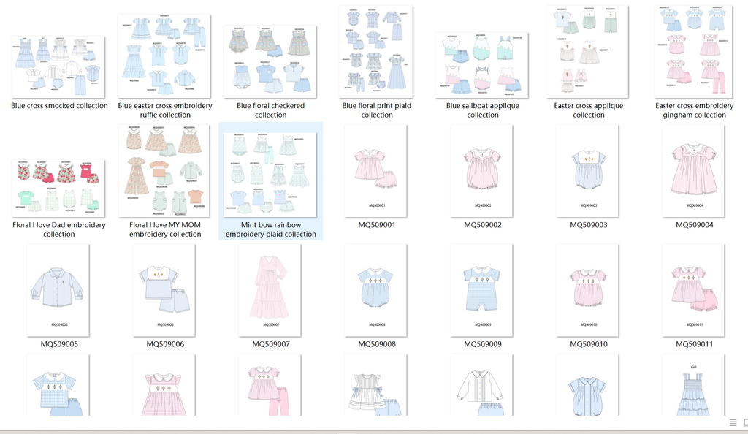Screen dimensions: 748x434
Task: Open MQ509003 blue bubble romper image
Action: click(588, 170)
